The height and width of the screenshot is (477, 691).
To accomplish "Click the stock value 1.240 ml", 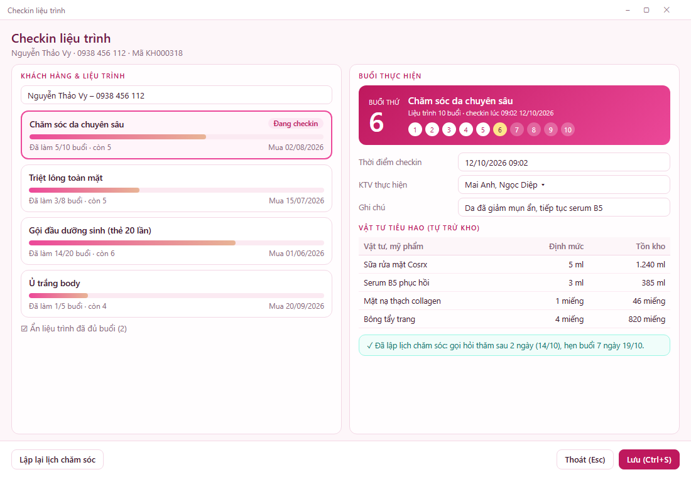I will [650, 265].
